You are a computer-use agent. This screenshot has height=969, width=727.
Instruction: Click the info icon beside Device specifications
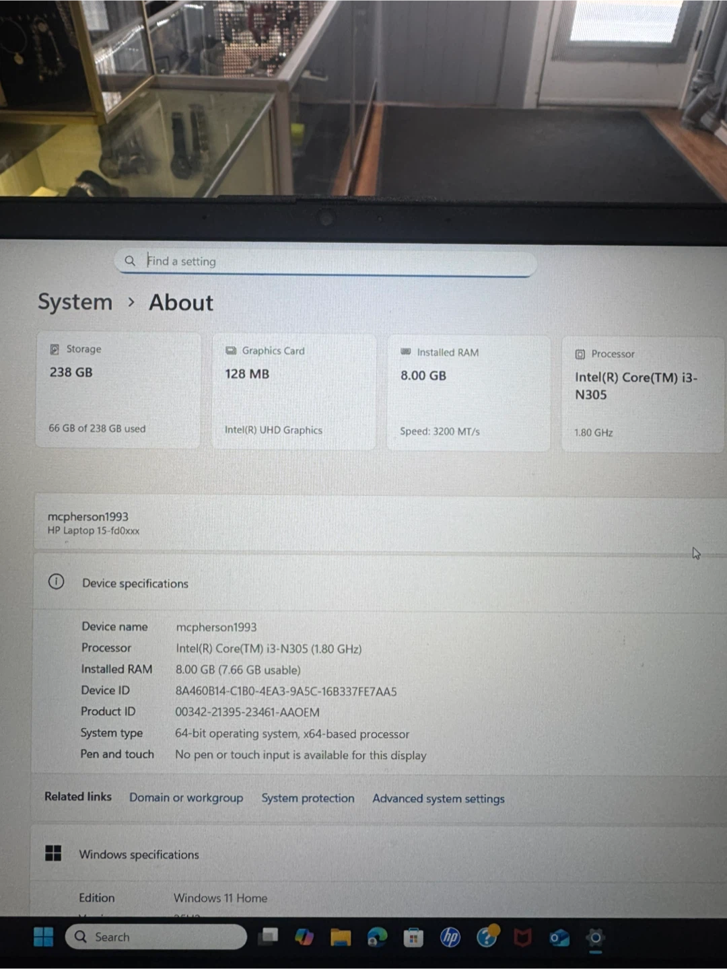pos(56,581)
